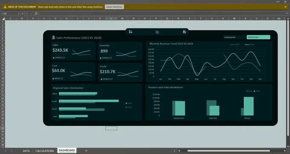Switch to the CALCULATIONS sheet tab
Viewport: 290px width, 154px height.
[45, 151]
